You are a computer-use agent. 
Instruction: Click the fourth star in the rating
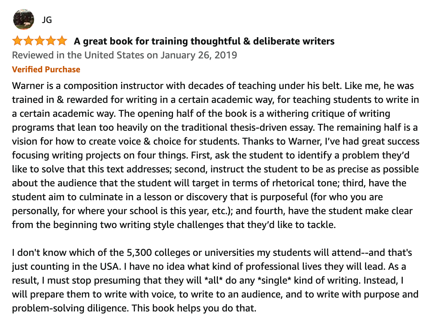[50, 41]
